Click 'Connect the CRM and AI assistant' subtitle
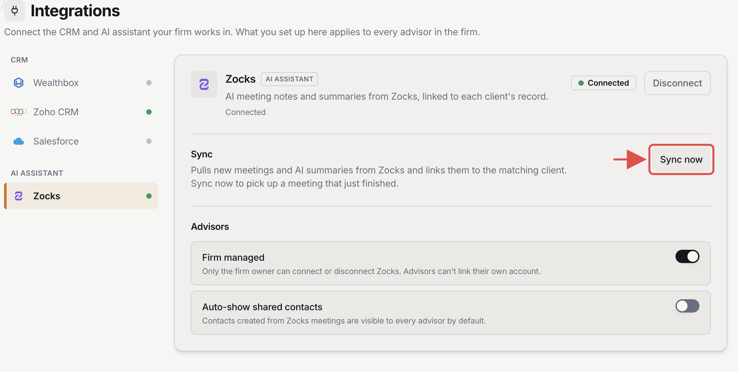Image resolution: width=738 pixels, height=372 pixels. click(x=242, y=32)
